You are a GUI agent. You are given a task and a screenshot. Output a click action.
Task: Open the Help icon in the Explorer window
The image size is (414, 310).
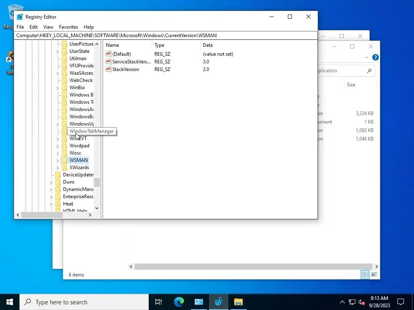click(x=375, y=57)
